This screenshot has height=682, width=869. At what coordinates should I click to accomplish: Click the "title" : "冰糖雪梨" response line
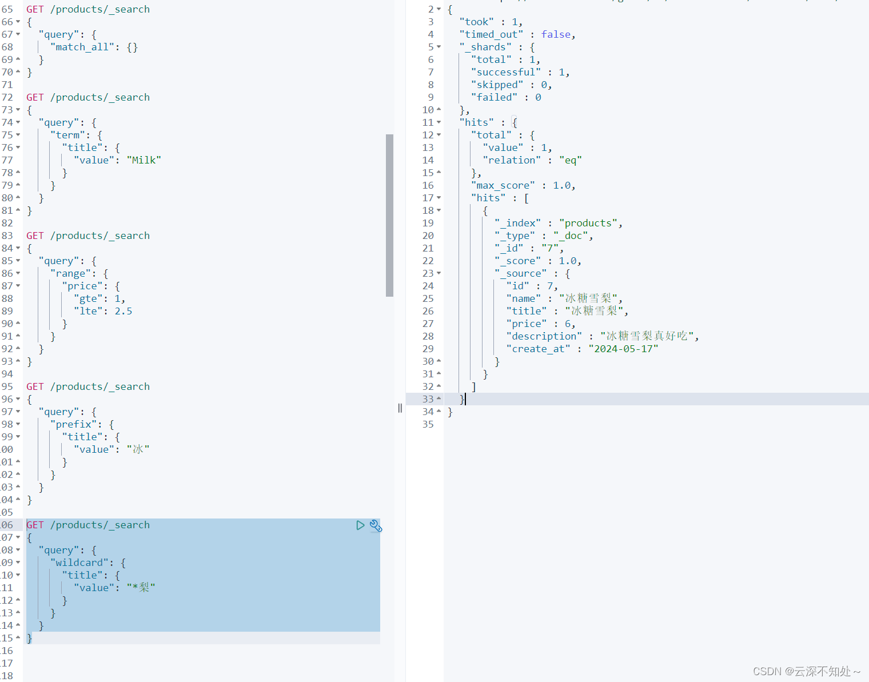click(567, 311)
